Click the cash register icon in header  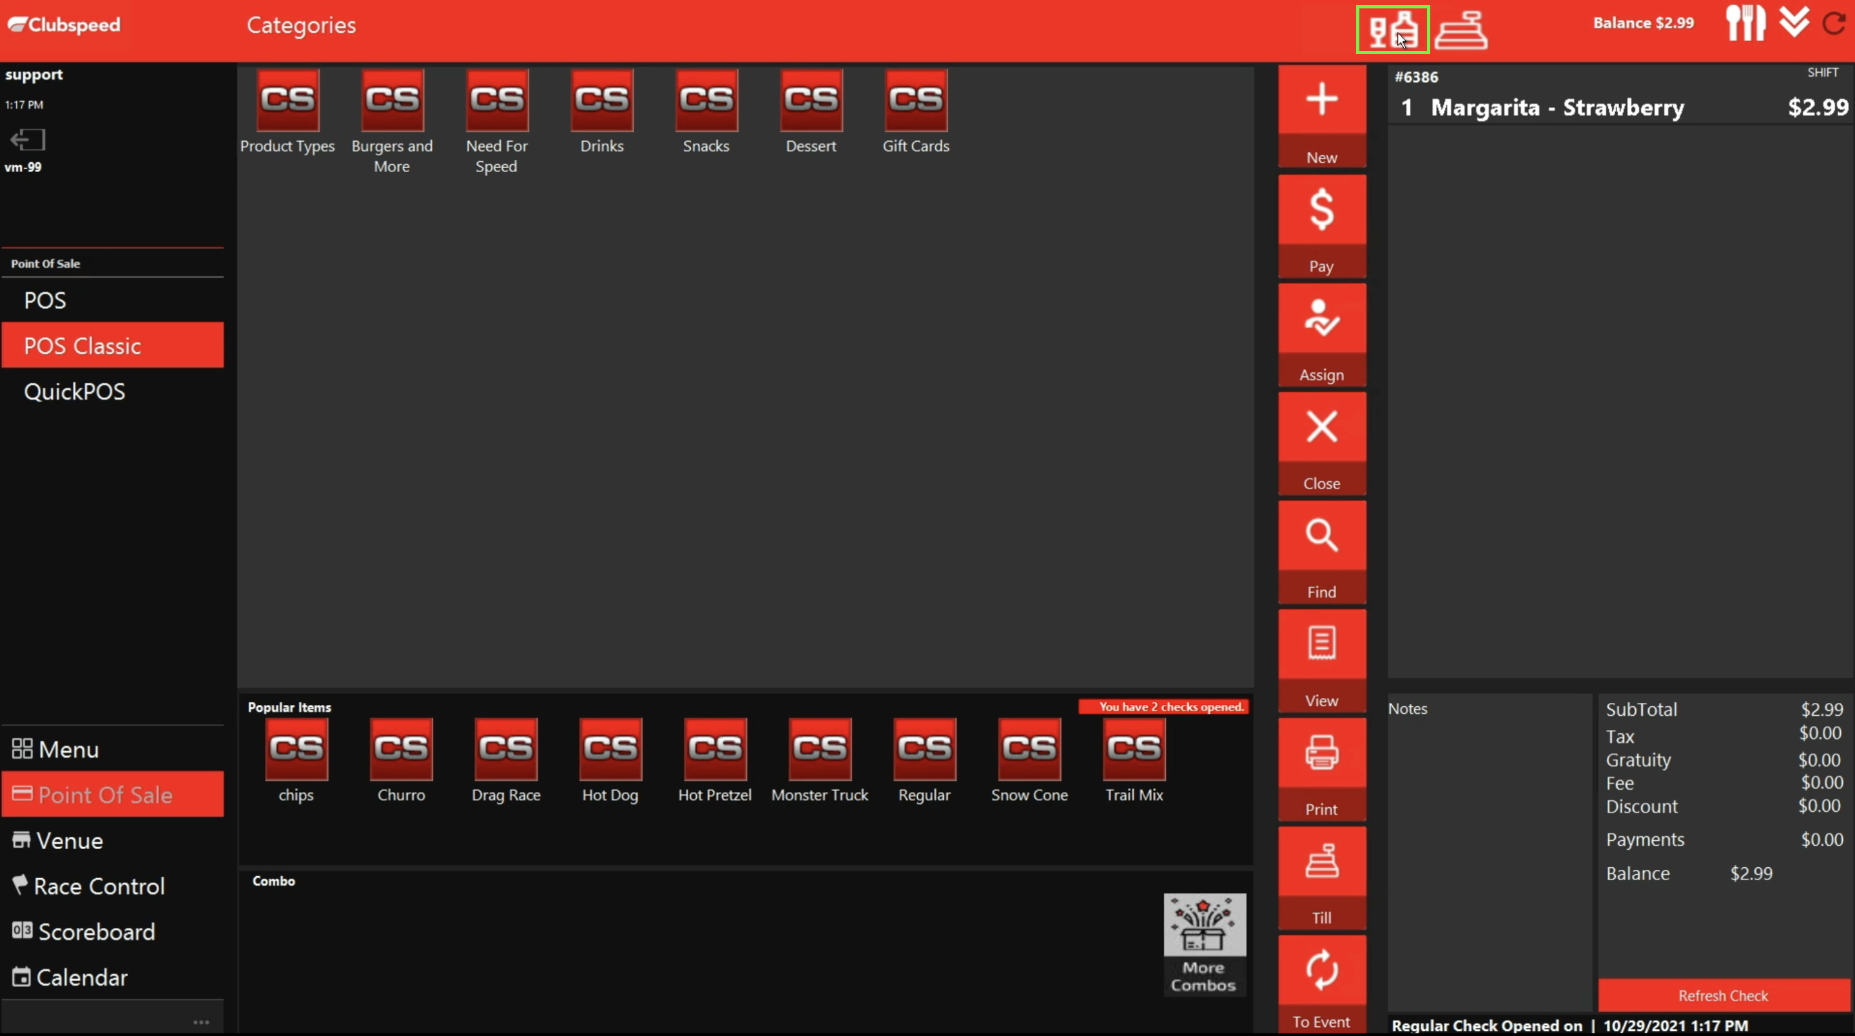1461,30
